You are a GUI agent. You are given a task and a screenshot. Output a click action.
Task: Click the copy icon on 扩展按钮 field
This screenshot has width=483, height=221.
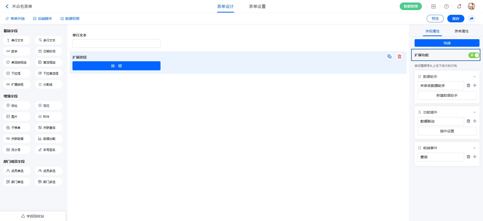click(389, 57)
